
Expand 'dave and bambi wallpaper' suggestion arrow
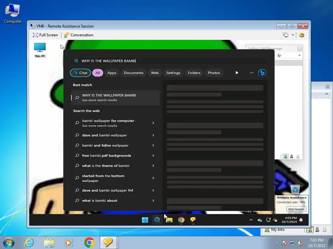(153, 135)
